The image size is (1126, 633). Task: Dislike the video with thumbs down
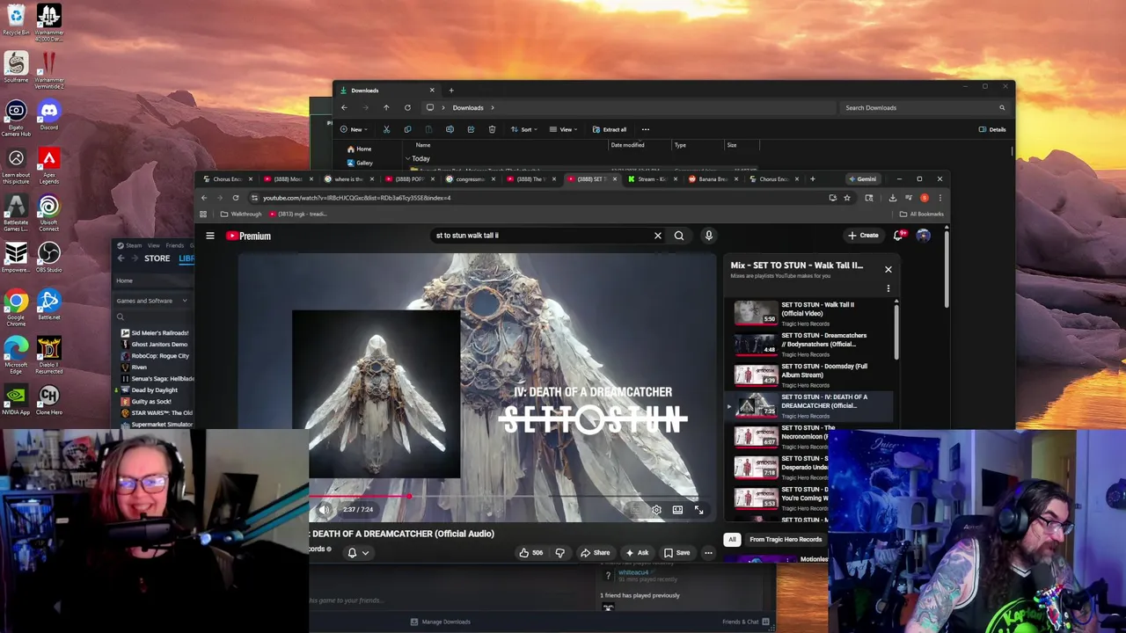[x=559, y=553]
